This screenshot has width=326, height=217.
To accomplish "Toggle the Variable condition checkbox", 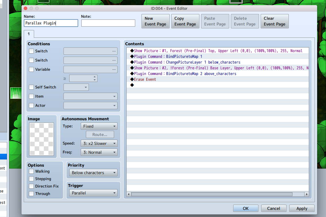I will (x=32, y=70).
